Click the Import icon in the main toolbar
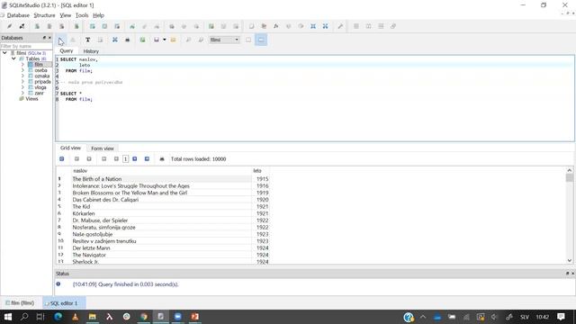Image resolution: width=576 pixels, height=324 pixels. pyautogui.click(x=313, y=26)
